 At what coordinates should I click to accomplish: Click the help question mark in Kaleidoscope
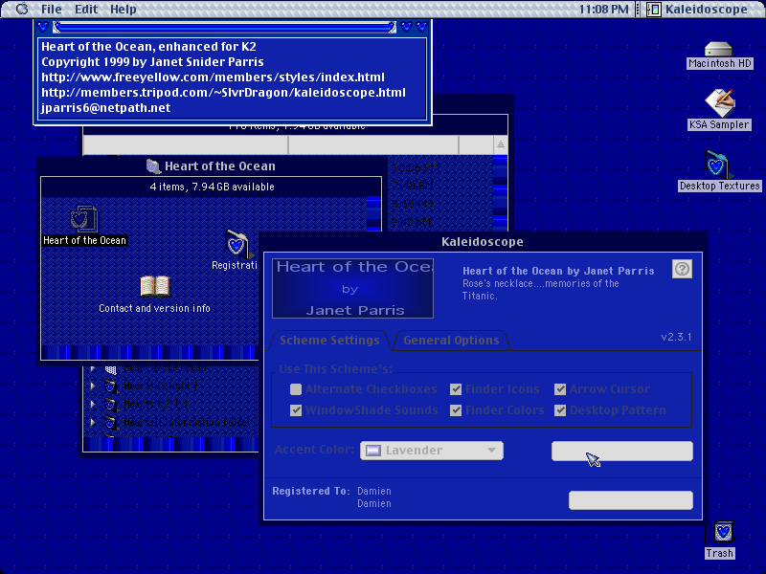coord(682,269)
